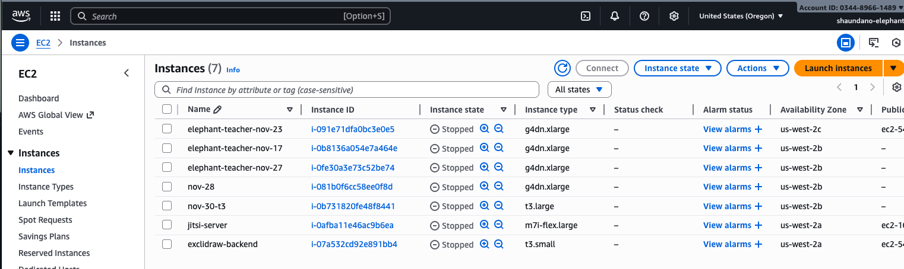Open Reserved Instances in sidebar
The image size is (904, 269).
[x=54, y=253]
